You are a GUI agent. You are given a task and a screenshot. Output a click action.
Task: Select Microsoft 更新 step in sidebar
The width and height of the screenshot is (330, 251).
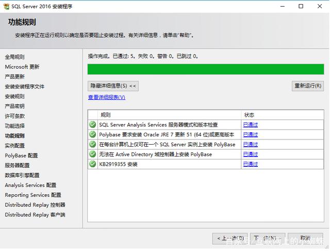tap(22, 67)
